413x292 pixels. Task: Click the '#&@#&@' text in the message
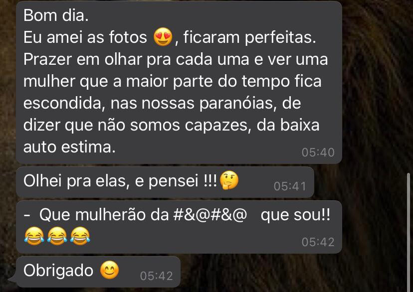[210, 215]
